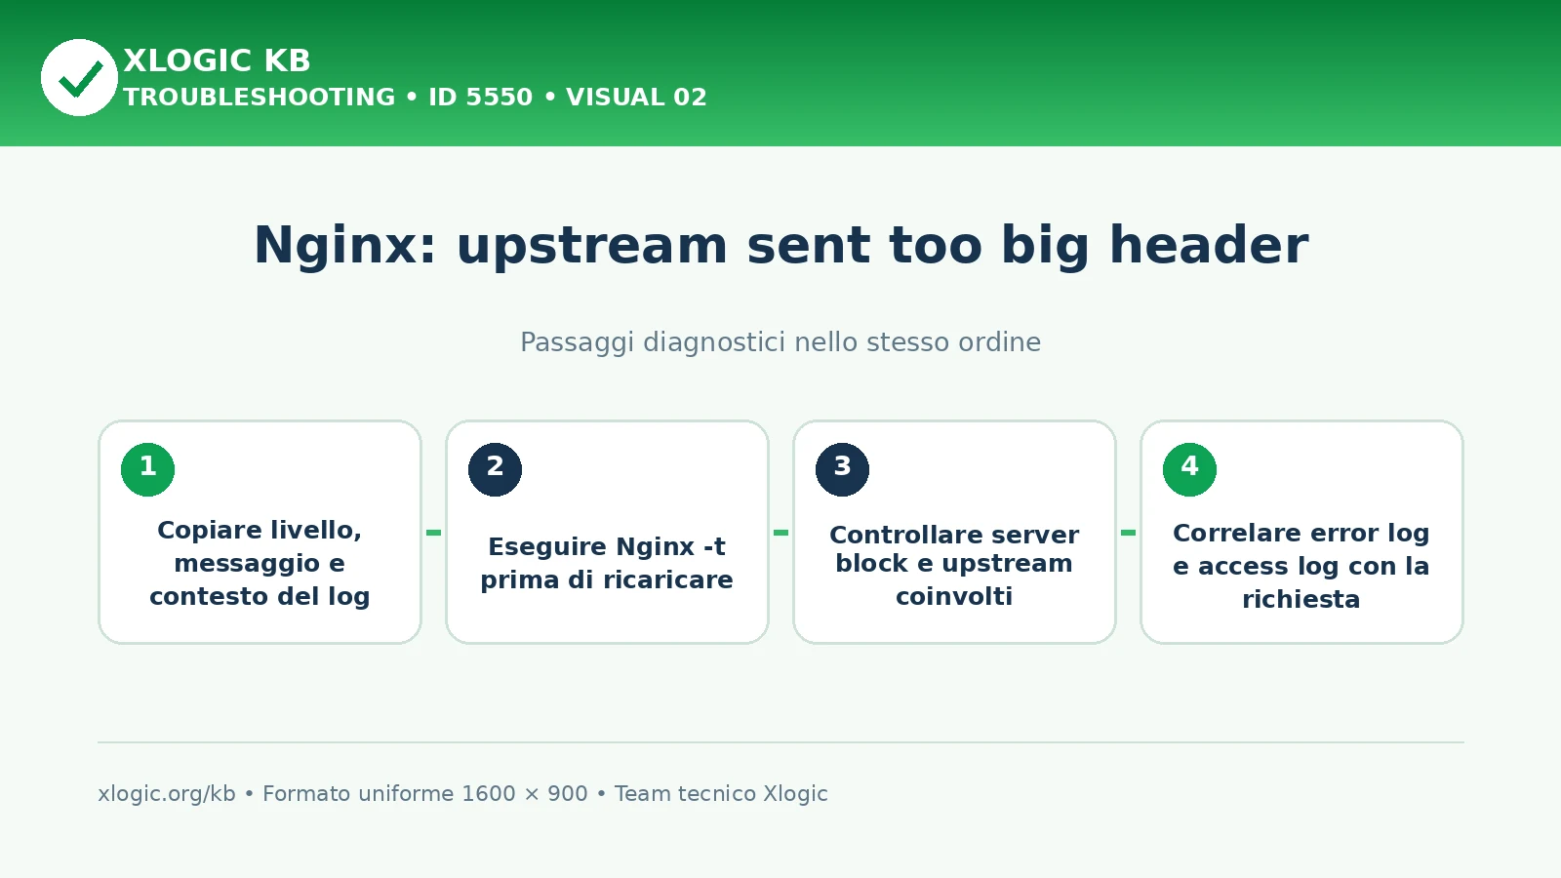Select the TROUBLESHOOTING • ID 5550 • VISUAL 02 line

tap(415, 98)
